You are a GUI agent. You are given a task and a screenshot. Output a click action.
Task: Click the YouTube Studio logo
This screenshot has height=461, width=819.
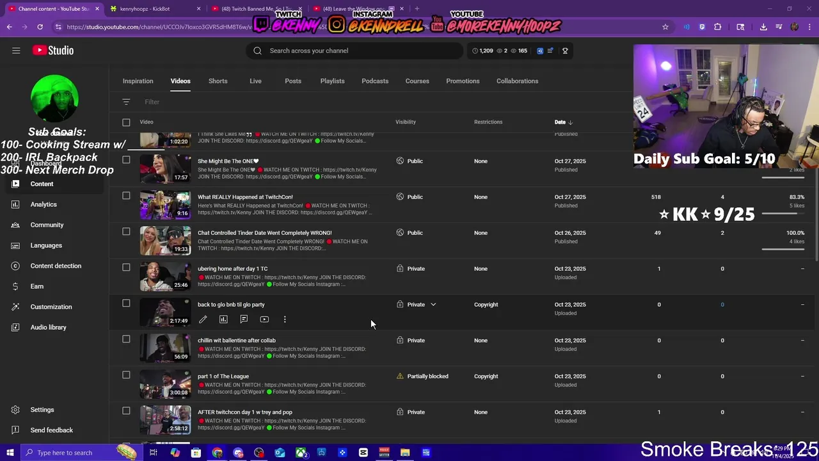pyautogui.click(x=52, y=51)
